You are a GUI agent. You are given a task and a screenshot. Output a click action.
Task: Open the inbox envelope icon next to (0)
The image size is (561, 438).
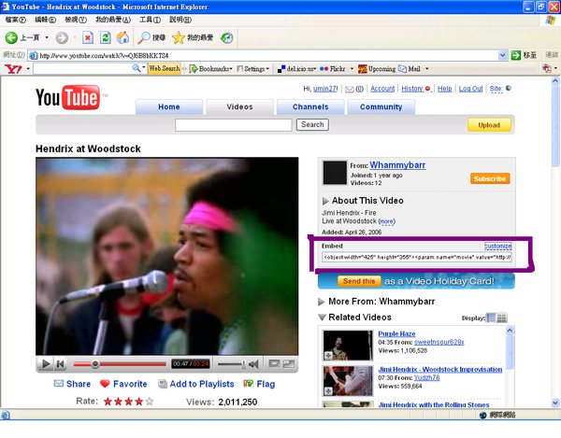click(x=349, y=90)
